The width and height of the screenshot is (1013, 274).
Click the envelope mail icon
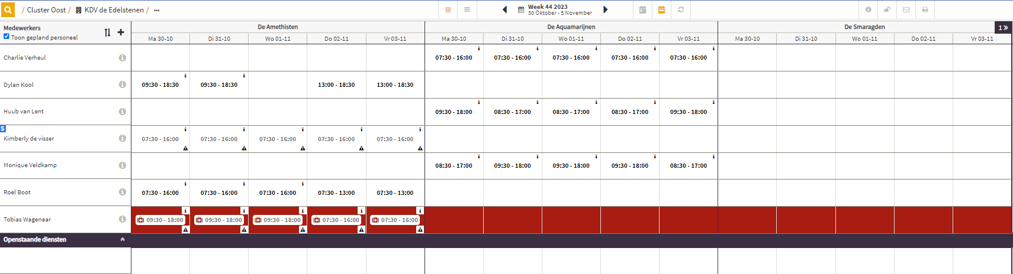(906, 10)
